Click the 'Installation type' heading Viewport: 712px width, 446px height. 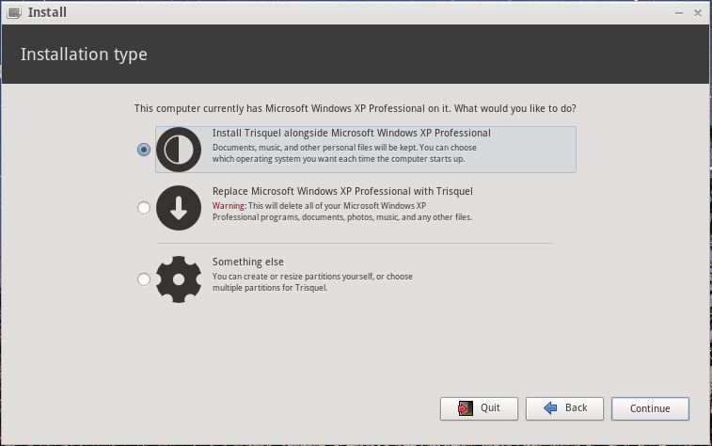tap(84, 55)
